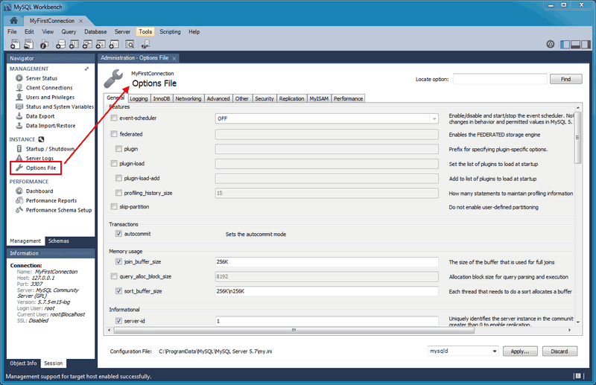Toggle the bottom output panel icon

pyautogui.click(x=575, y=45)
